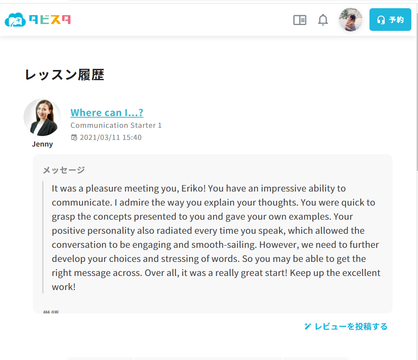Click the headphones icon on 予約
Screen dimensions: 418x360
[x=381, y=20]
